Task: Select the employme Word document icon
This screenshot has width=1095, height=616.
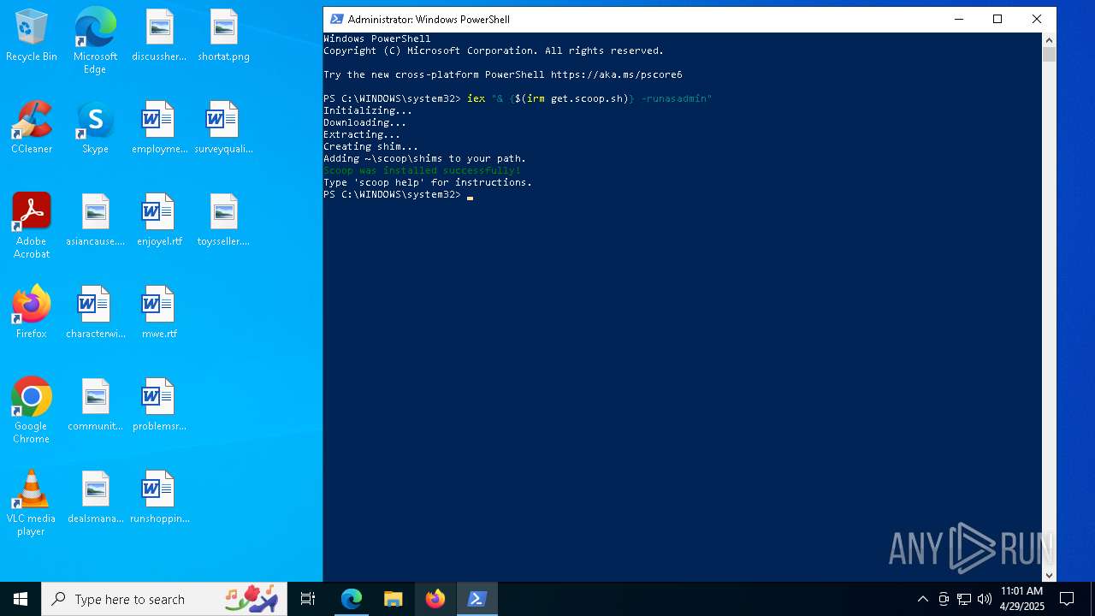Action: (159, 128)
